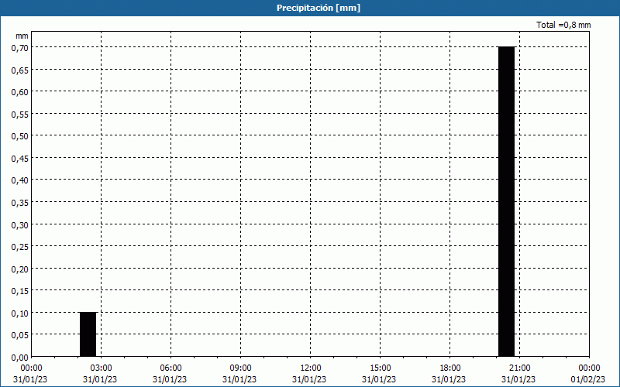The image size is (620, 387).
Task: Click the 09:00 31/01/23 time label
Action: tap(239, 374)
